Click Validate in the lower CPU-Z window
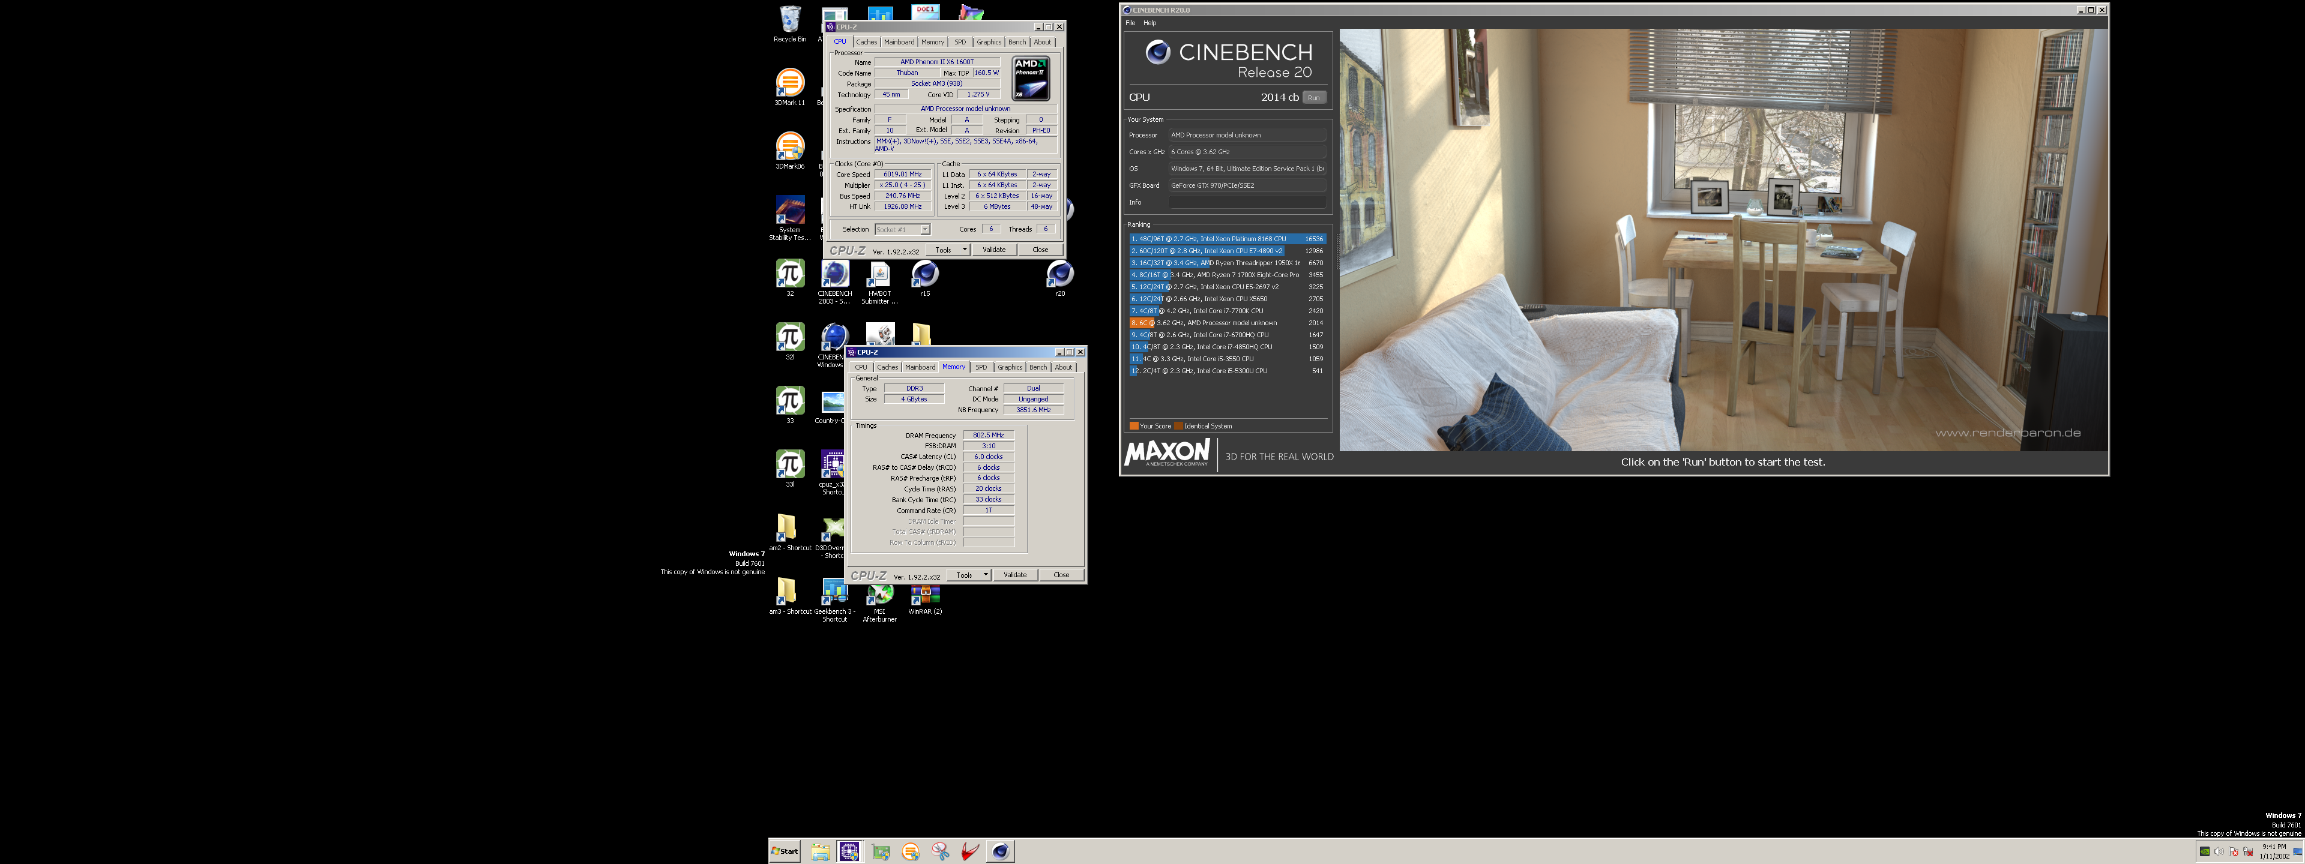Screen dimensions: 2305x864 (1014, 575)
